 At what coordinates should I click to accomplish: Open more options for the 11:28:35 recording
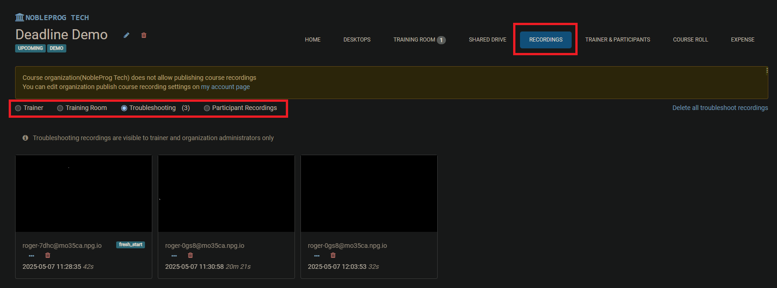pos(32,256)
